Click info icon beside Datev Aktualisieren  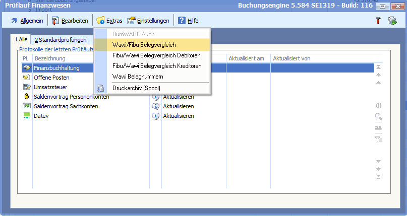tap(155, 116)
